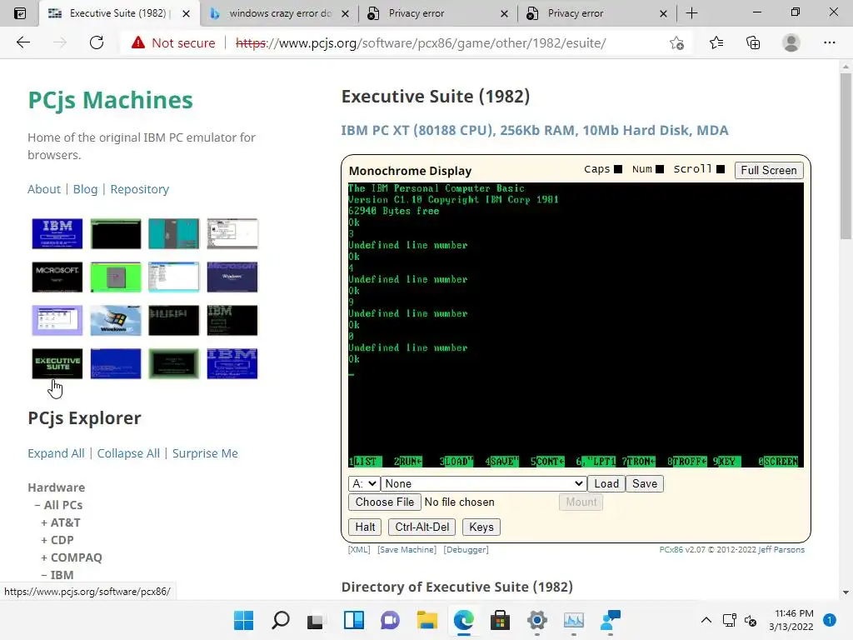Open the browser profile menu
853x640 pixels.
tap(791, 42)
